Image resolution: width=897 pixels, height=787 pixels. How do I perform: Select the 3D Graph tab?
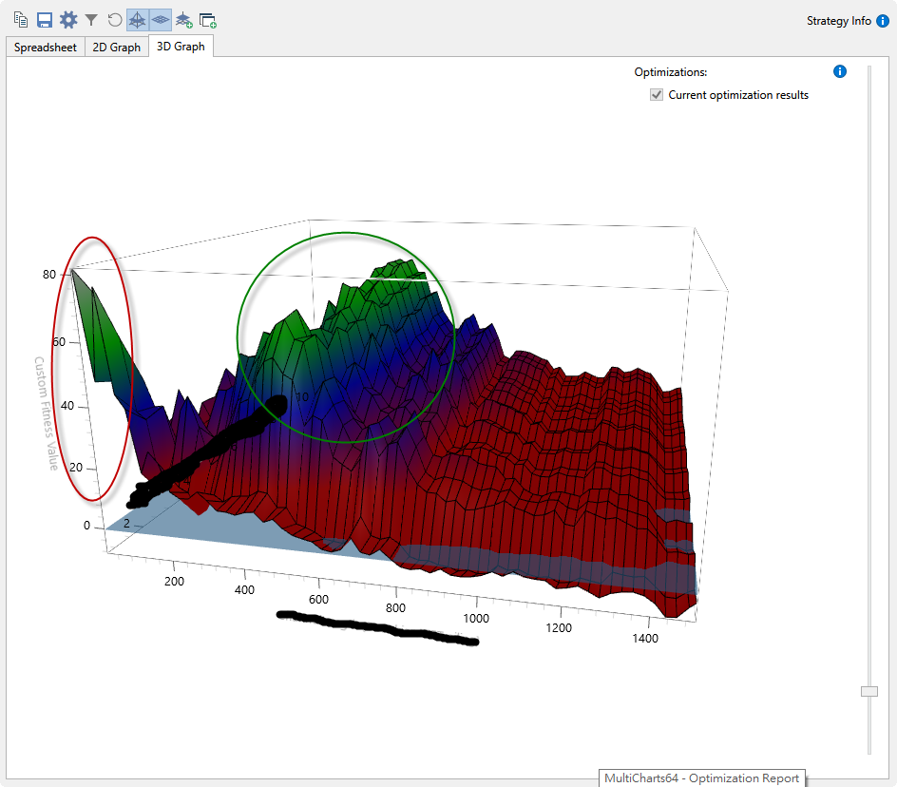181,47
